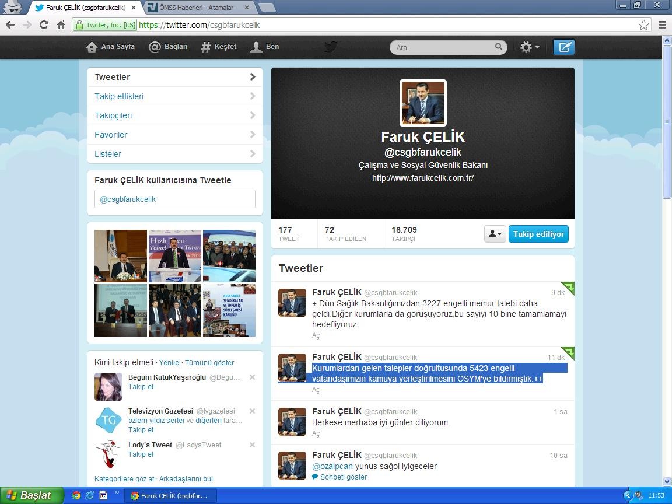Go to Ana Sayfa in navbar

(x=111, y=47)
